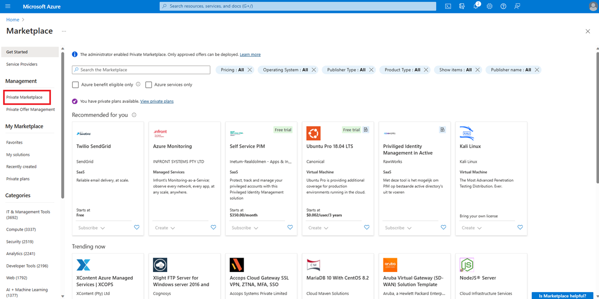Click the info icon beside Recommended for you

point(134,115)
